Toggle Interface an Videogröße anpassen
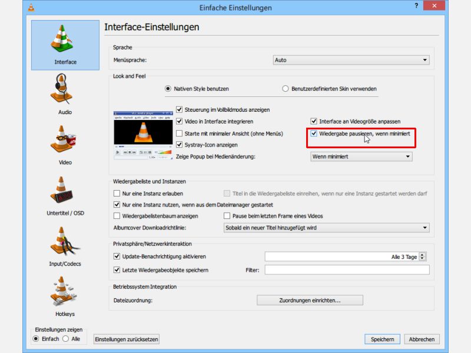This screenshot has height=353, width=471. click(x=356, y=122)
